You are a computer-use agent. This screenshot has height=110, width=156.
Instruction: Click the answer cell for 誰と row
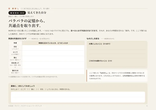click(53, 59)
